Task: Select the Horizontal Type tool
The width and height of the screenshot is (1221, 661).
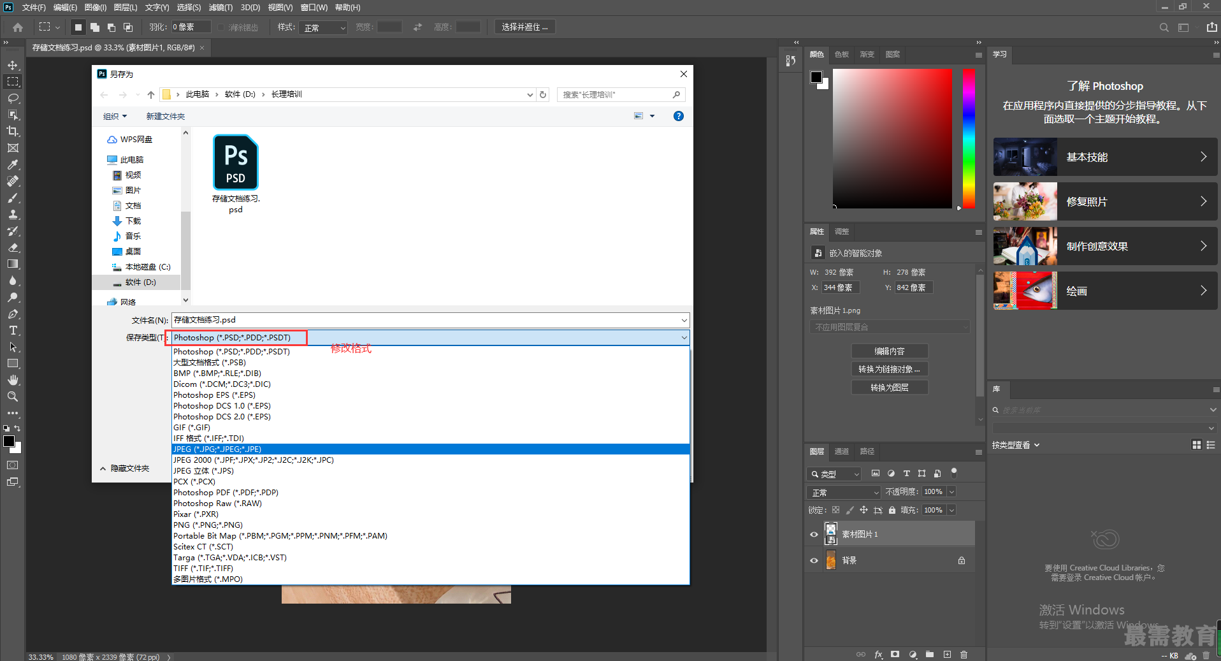Action: click(x=13, y=330)
